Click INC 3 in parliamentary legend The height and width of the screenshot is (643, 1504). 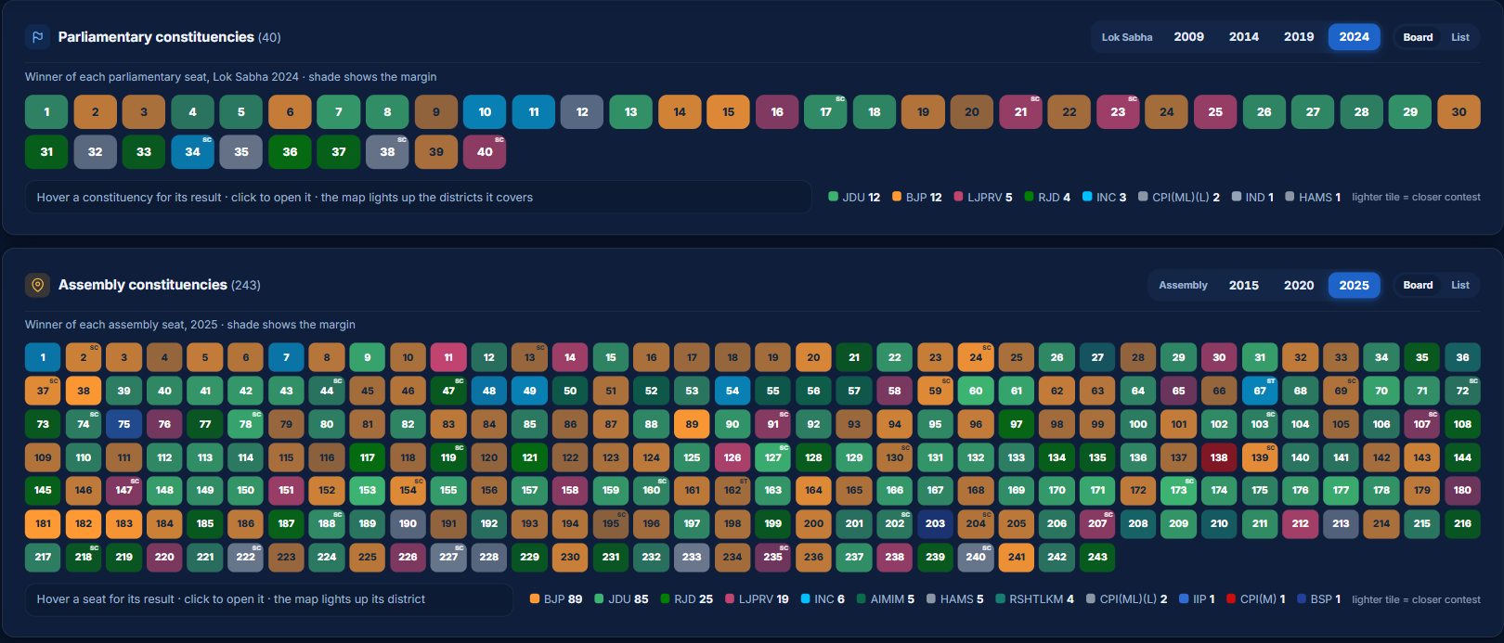1104,197
